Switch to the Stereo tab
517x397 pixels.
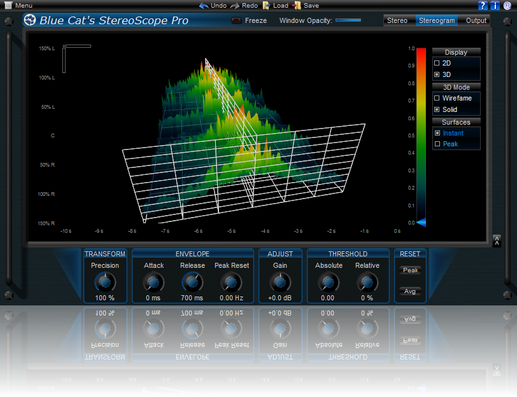pyautogui.click(x=397, y=20)
